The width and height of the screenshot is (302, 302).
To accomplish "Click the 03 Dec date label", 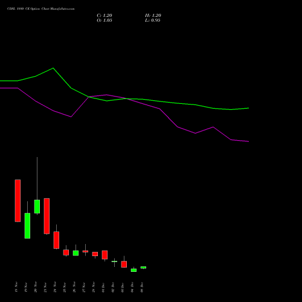I will 123,287.
